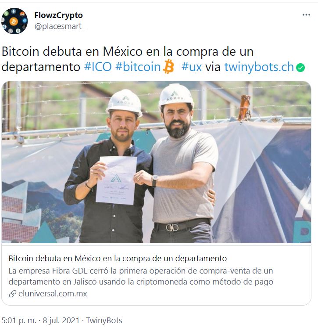The height and width of the screenshot is (328, 318).
Task: Click the #ux hashtag
Action: 192,67
